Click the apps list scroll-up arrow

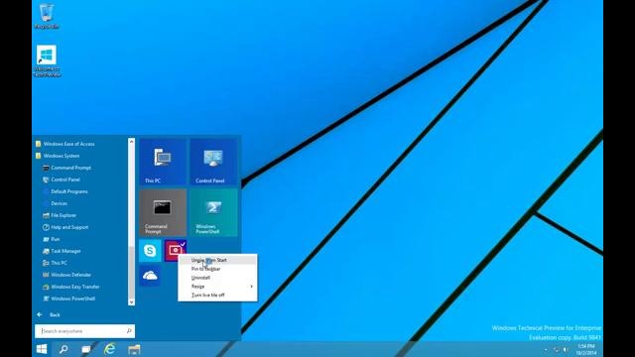(131, 141)
